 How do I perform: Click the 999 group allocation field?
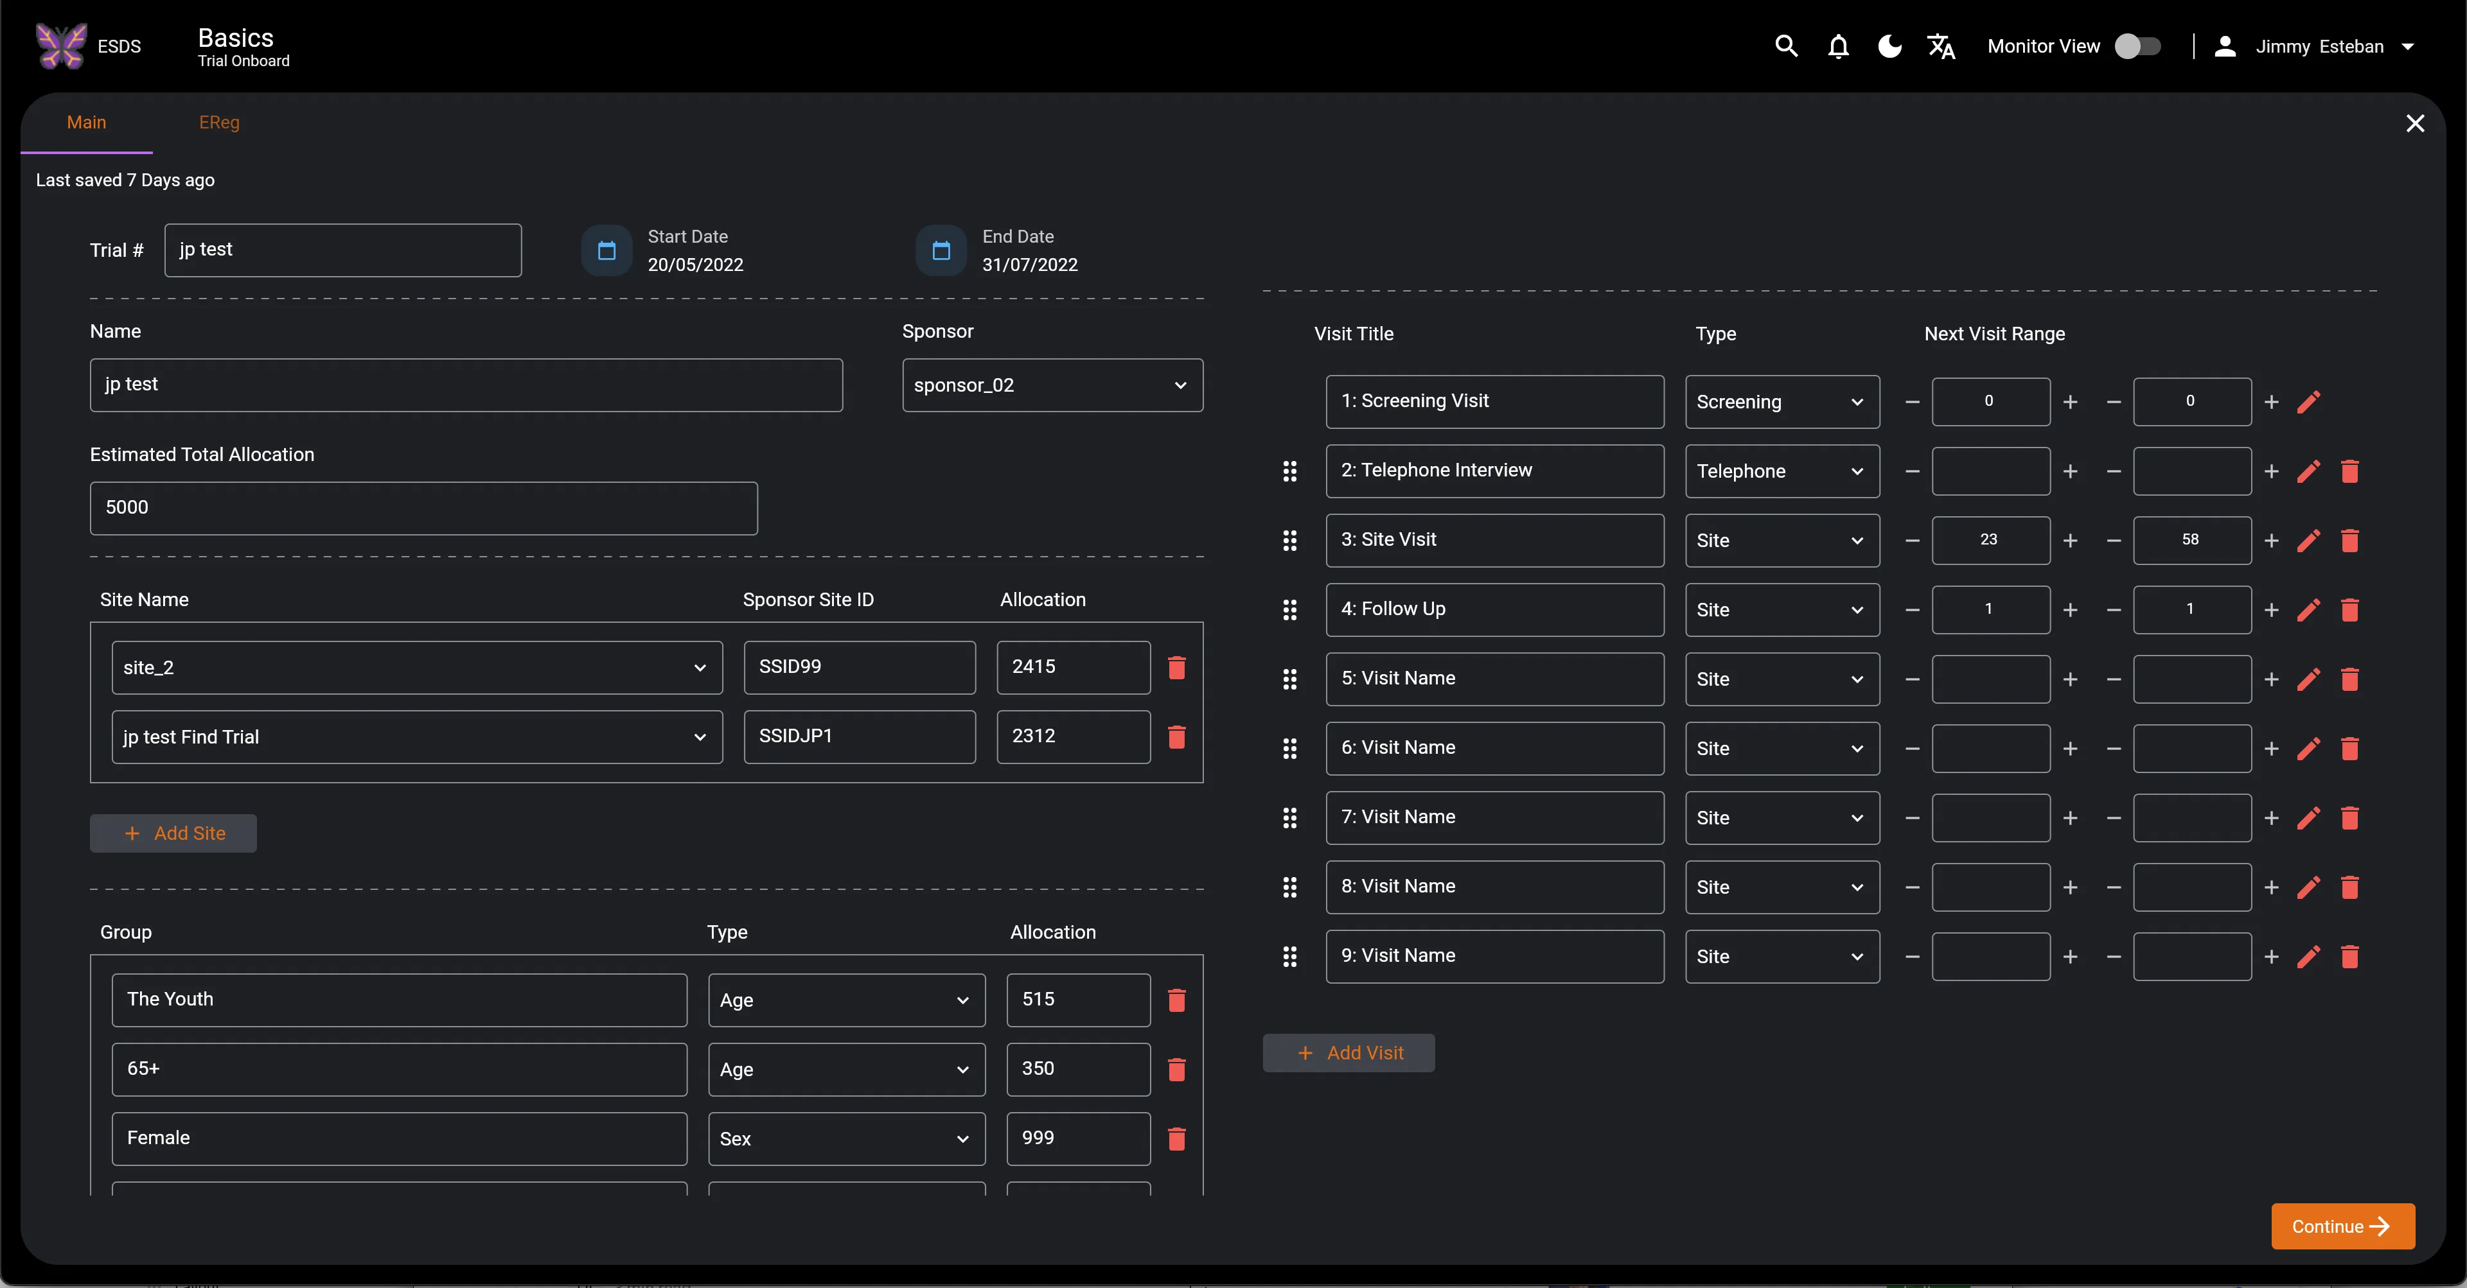click(1079, 1139)
